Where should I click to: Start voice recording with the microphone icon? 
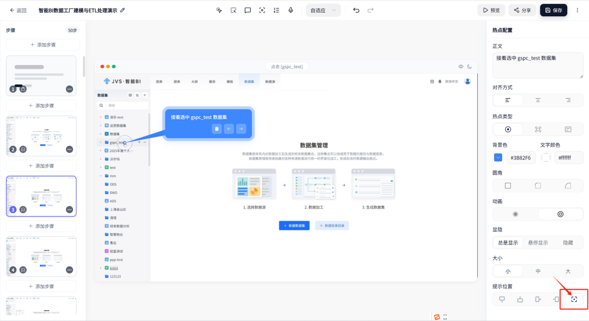(x=290, y=10)
